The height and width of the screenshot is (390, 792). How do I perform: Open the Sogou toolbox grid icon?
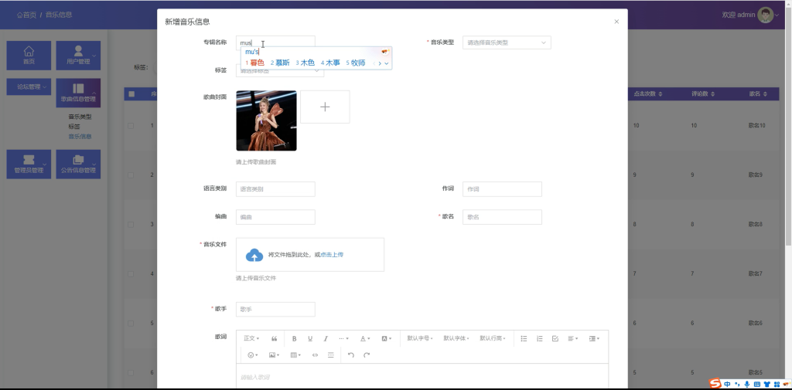click(x=777, y=385)
